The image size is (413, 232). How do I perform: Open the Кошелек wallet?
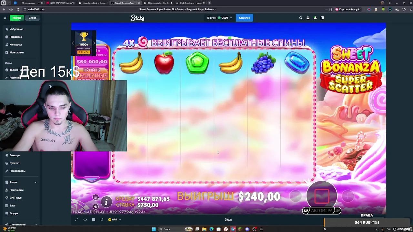[244, 18]
